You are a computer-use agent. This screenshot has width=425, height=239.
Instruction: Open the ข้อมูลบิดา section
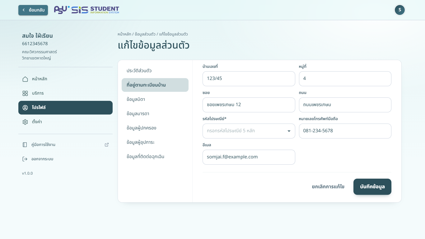tap(155, 99)
